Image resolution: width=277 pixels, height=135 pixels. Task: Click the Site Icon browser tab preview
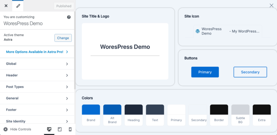click(x=228, y=31)
